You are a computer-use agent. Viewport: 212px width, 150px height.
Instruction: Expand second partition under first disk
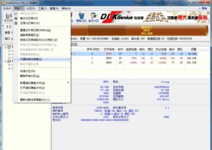[x=9, y=54]
